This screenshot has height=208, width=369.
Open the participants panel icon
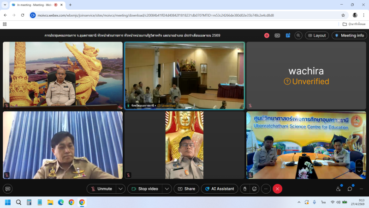click(x=339, y=189)
